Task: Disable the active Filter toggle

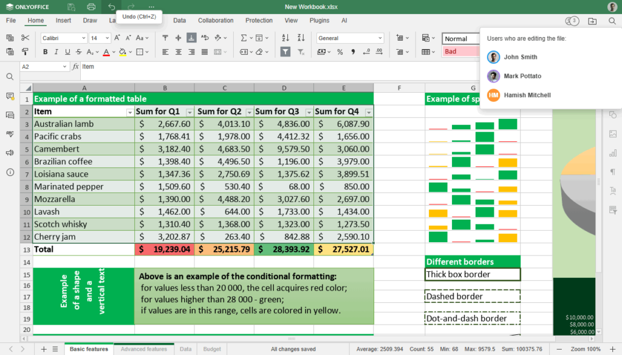Action: (285, 52)
